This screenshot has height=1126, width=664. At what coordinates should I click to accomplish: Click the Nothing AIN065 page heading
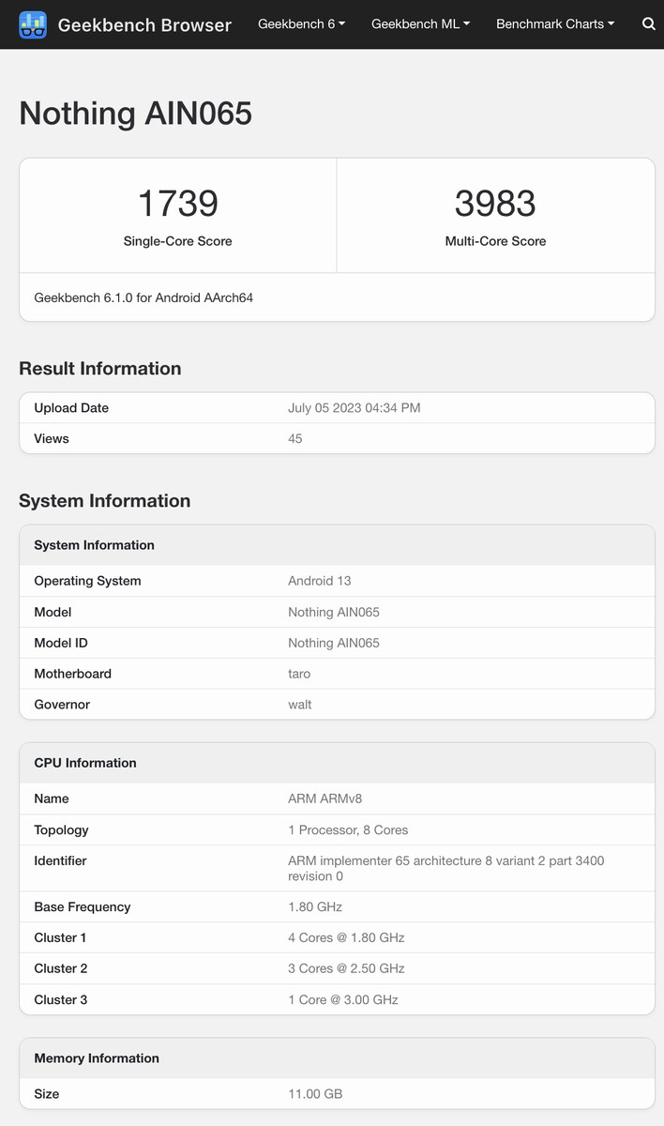[136, 114]
